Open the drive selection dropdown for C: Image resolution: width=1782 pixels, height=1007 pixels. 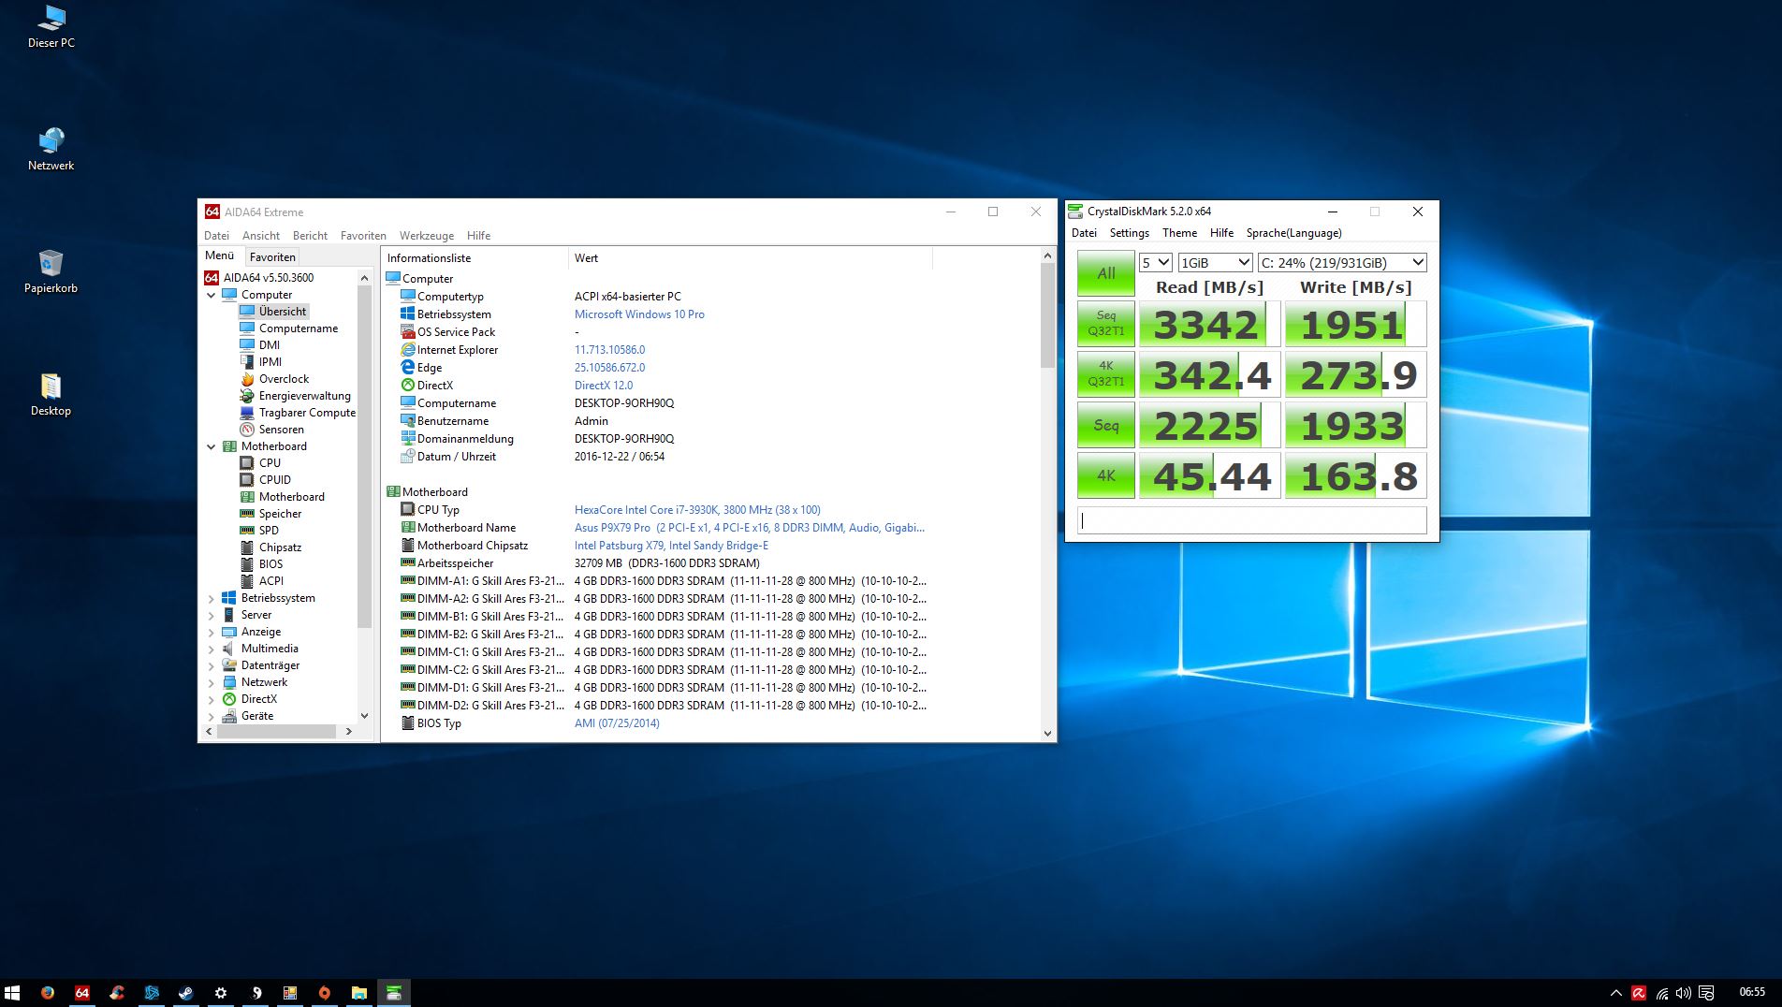click(1342, 263)
